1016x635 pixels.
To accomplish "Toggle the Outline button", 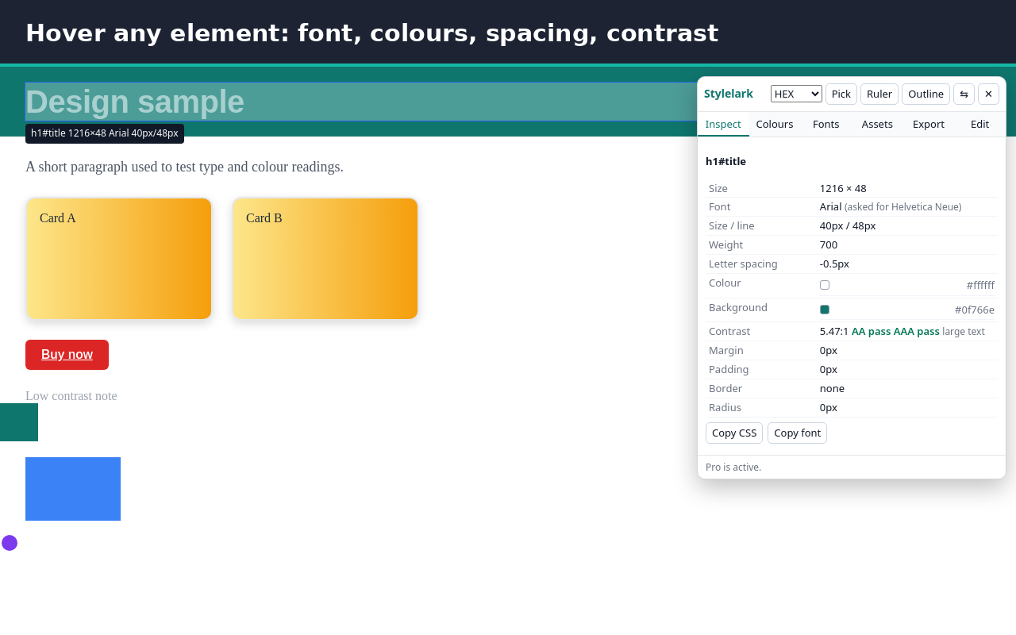I will tap(926, 94).
